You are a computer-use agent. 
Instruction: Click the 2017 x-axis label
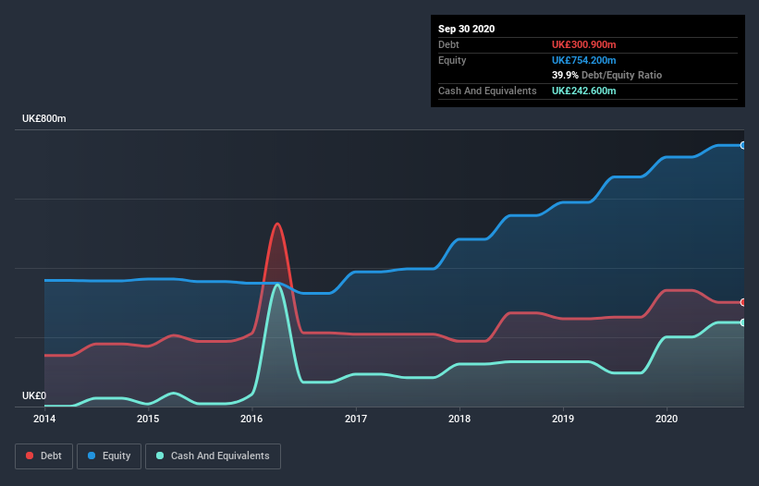356,419
